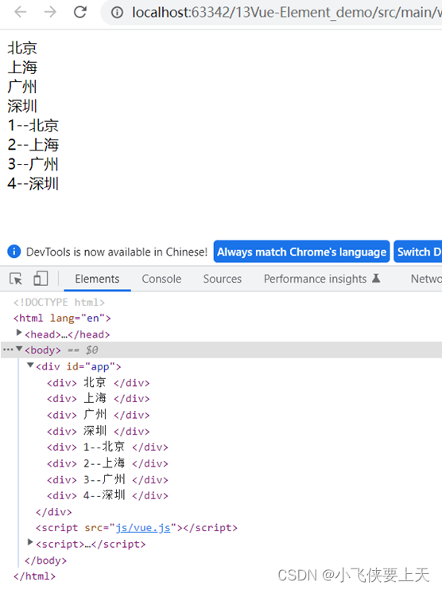This screenshot has height=590, width=442.
Task: Collapse the div id="app" node
Action: (x=30, y=365)
